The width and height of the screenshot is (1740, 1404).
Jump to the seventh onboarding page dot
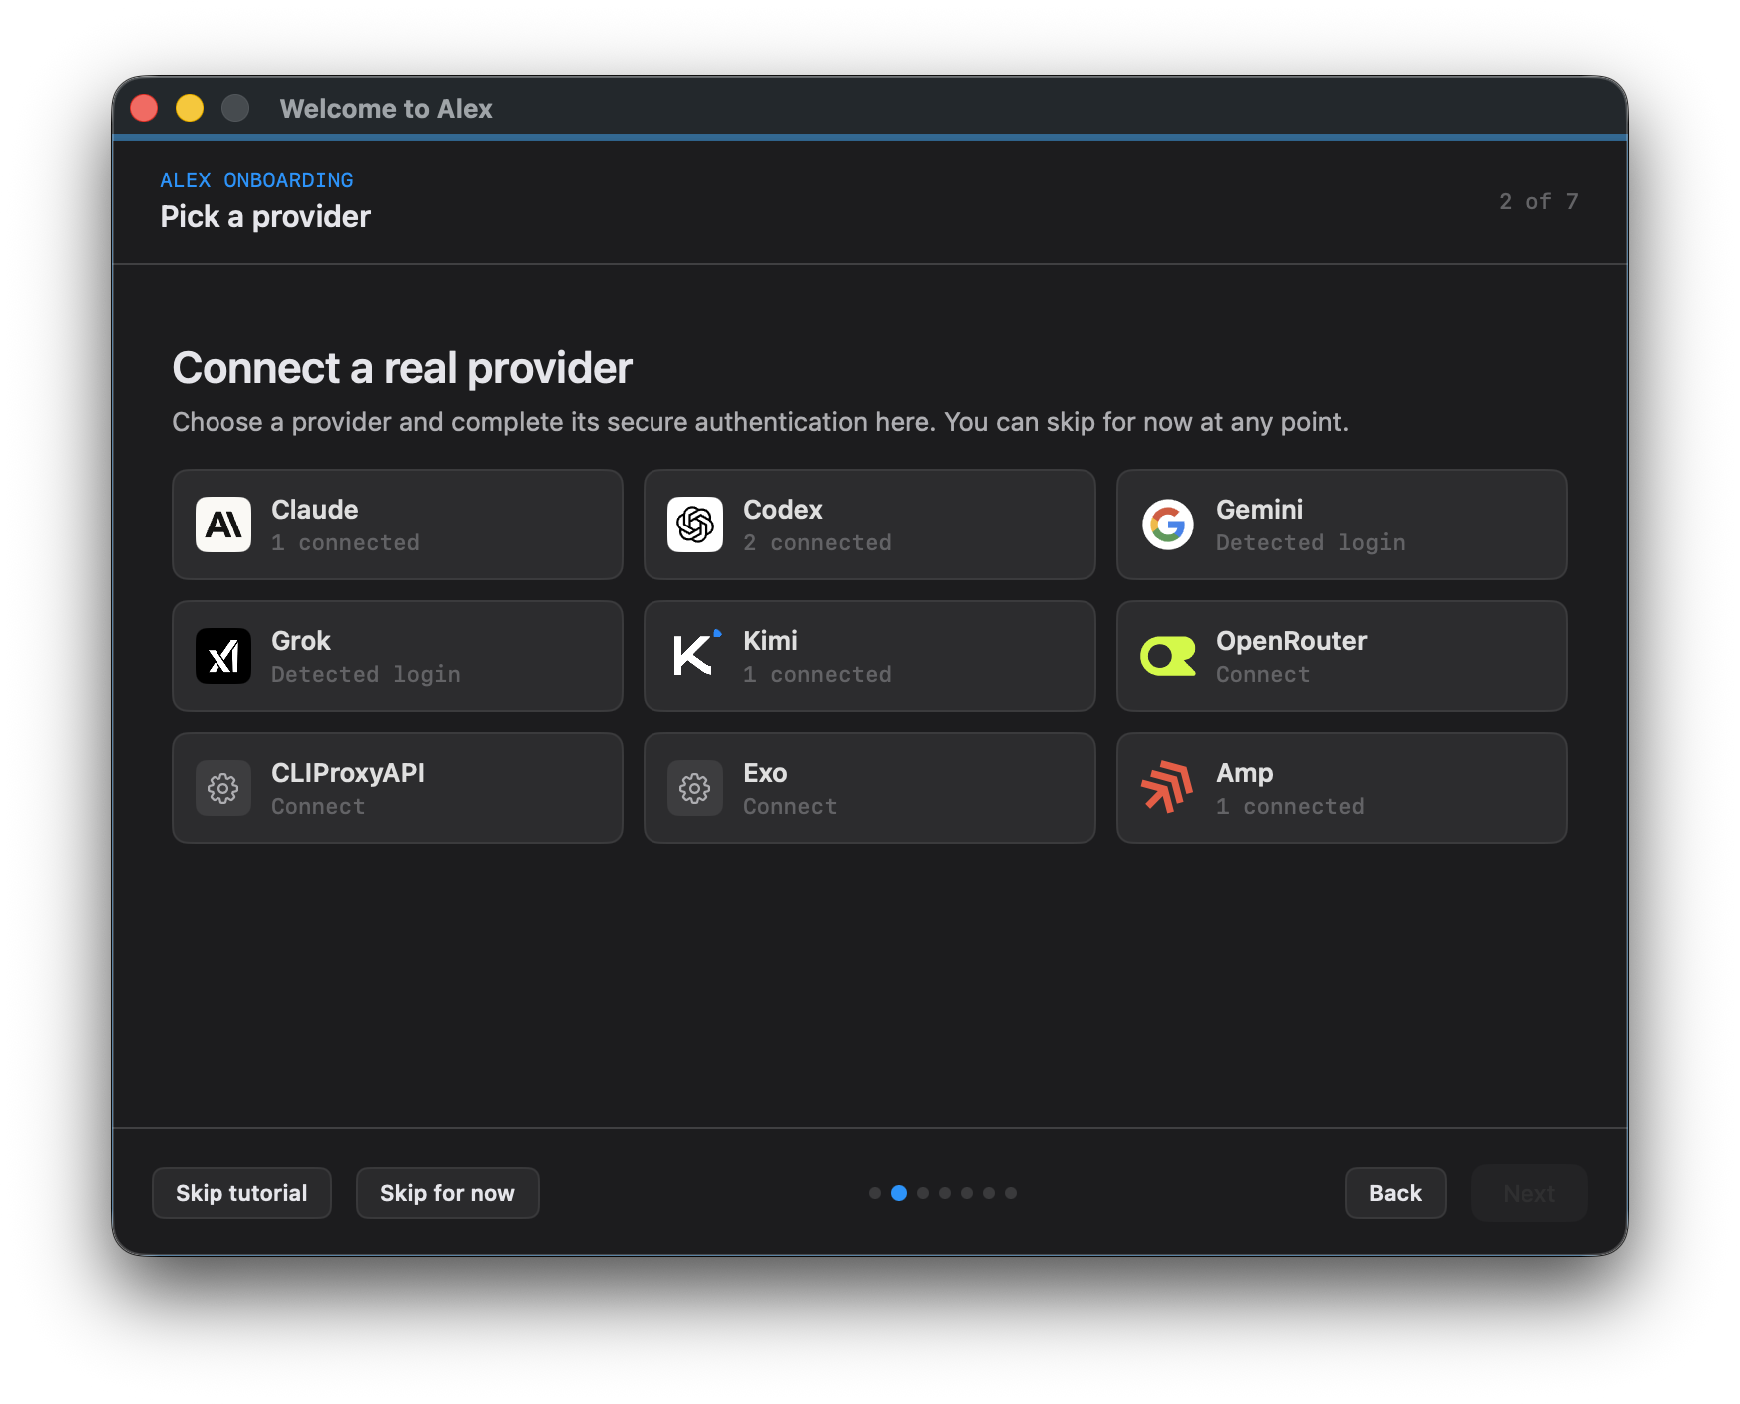point(1011,1193)
